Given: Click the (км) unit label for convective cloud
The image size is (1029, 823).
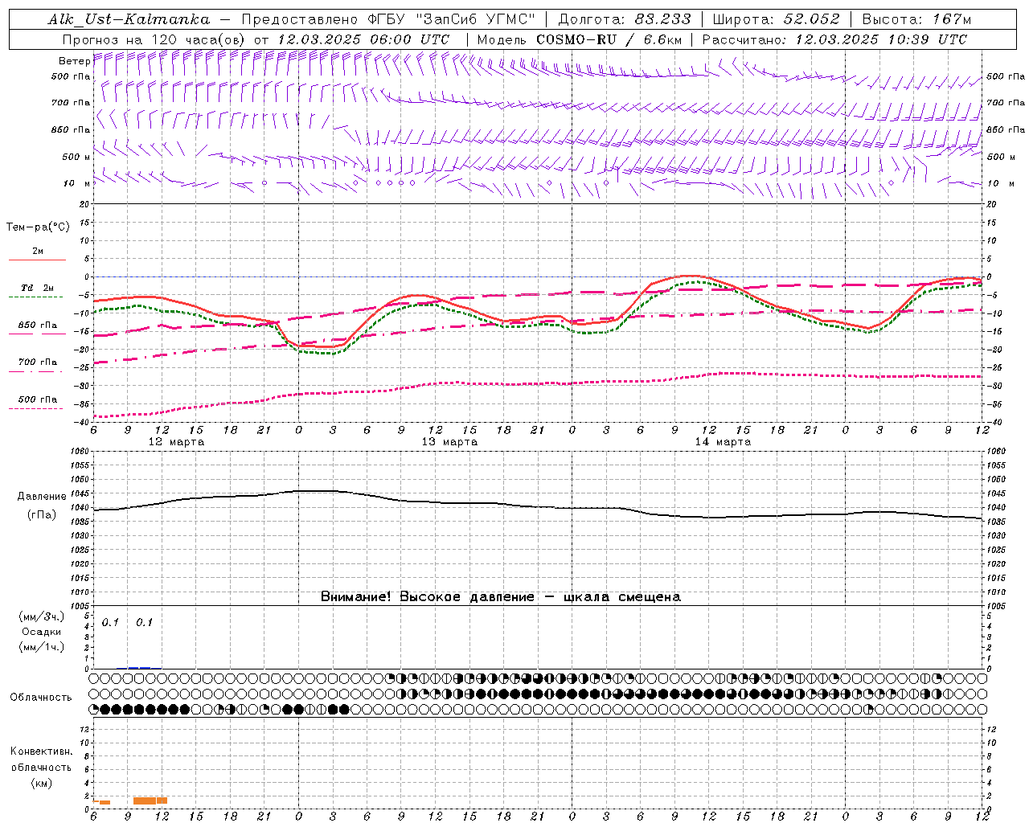Looking at the screenshot, I should coord(42,783).
